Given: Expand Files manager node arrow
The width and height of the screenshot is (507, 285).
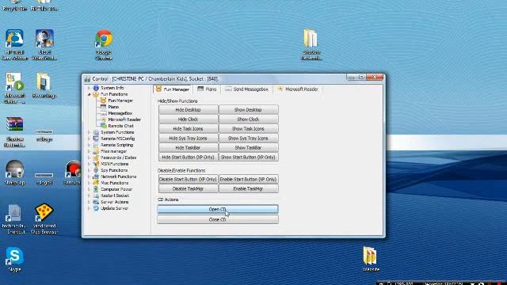Looking at the screenshot, I should [x=89, y=151].
